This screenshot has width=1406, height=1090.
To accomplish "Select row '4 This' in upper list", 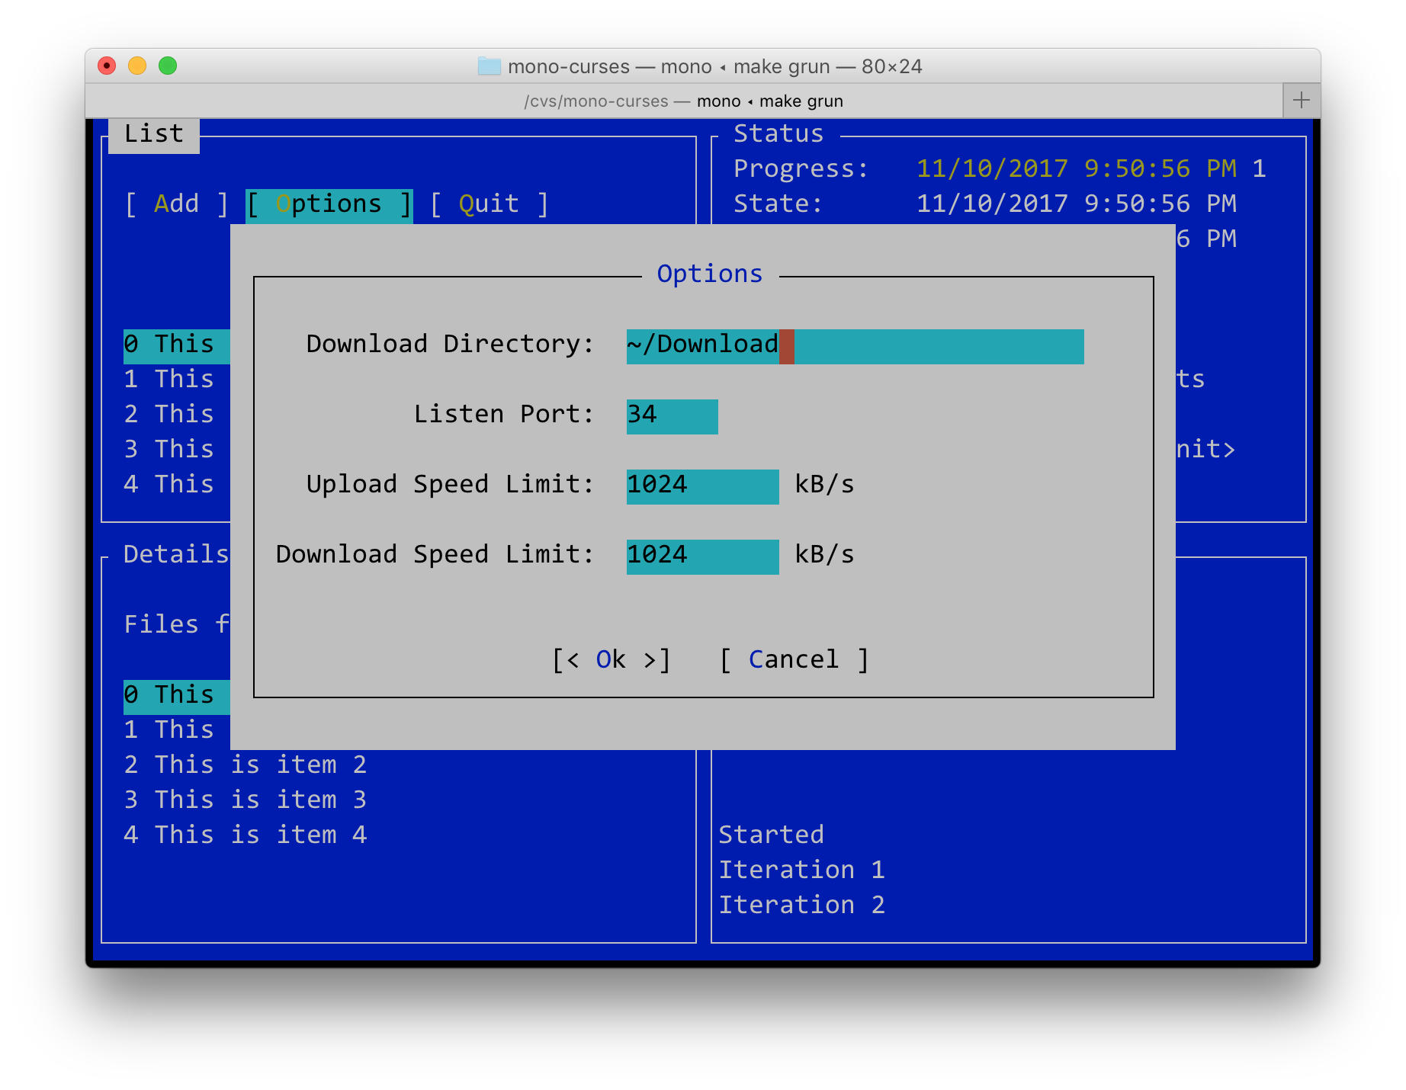I will 169,484.
